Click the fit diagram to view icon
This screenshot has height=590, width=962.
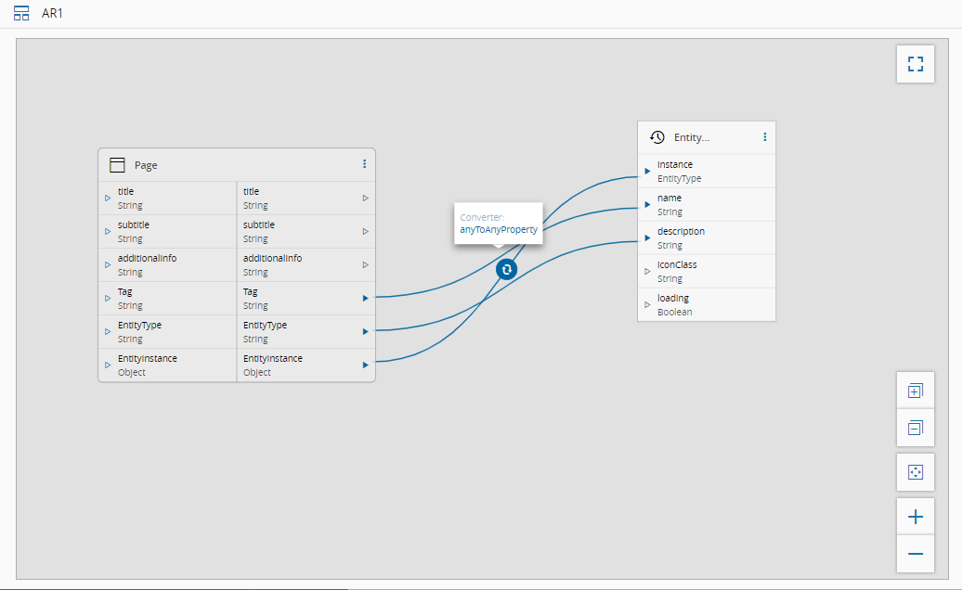916,472
